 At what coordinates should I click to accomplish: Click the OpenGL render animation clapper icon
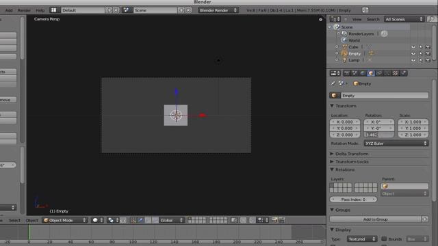[x=281, y=220]
